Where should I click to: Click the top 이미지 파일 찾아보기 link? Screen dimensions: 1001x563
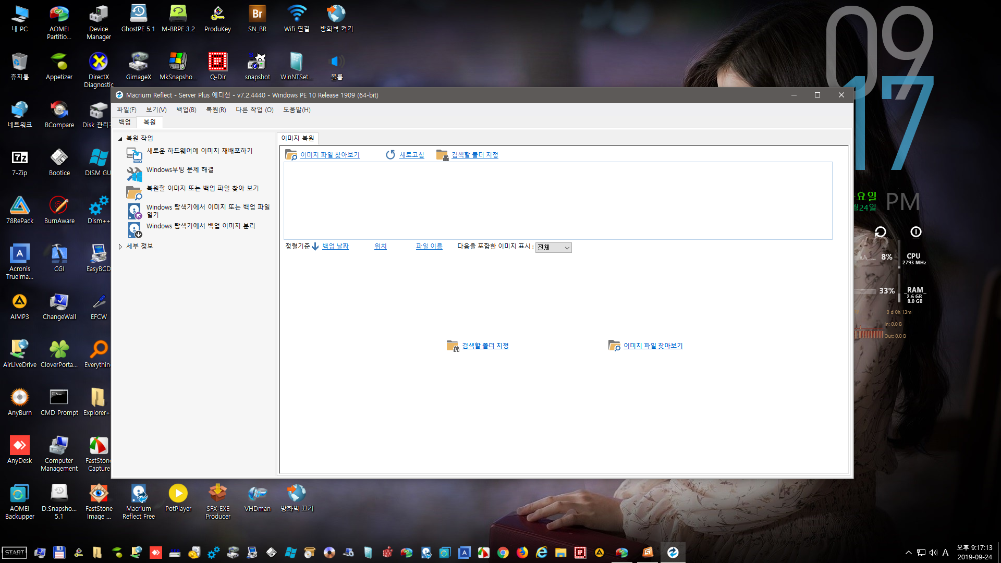(x=330, y=155)
